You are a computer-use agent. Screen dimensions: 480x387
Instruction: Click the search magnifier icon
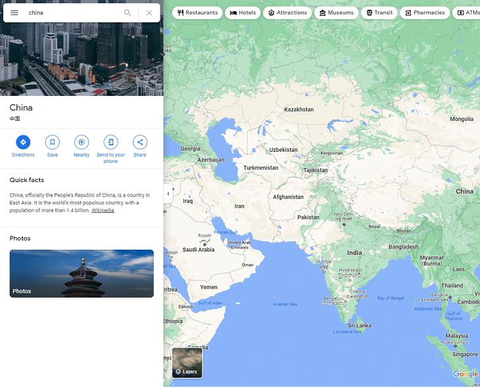(128, 13)
